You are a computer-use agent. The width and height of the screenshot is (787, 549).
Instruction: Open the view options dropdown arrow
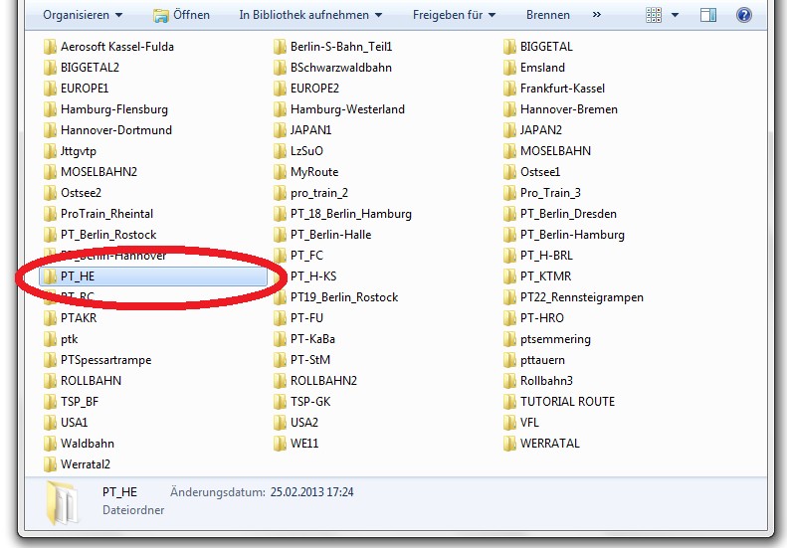tap(678, 15)
